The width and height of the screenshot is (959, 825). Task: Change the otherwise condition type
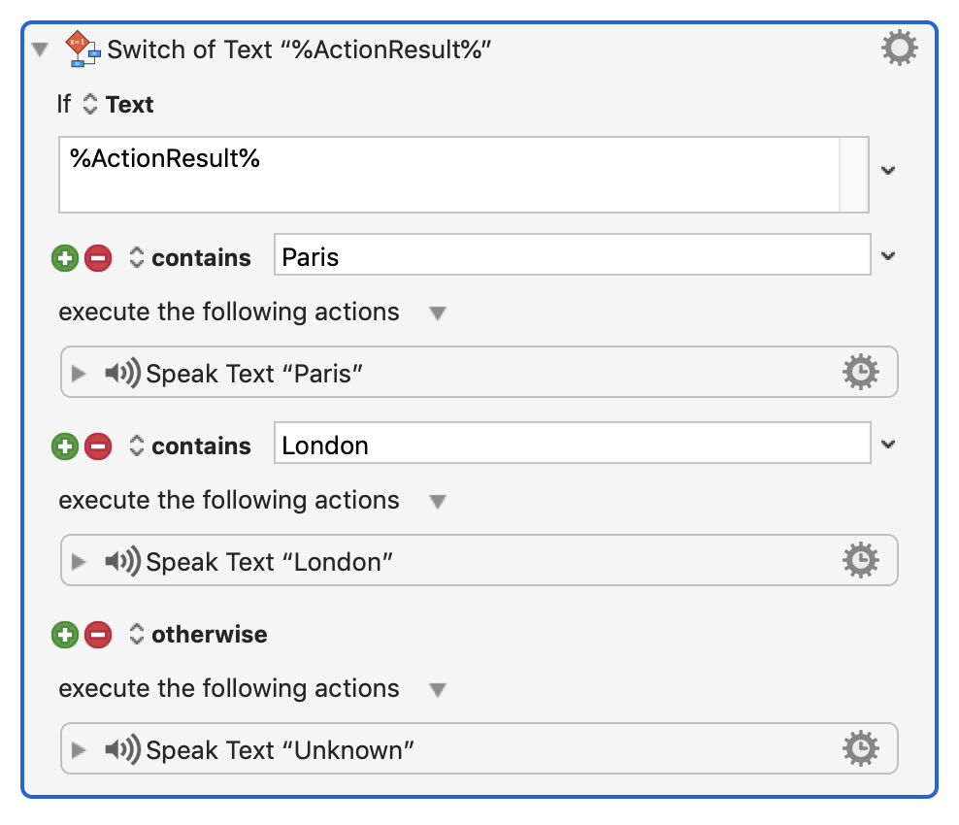tap(137, 635)
